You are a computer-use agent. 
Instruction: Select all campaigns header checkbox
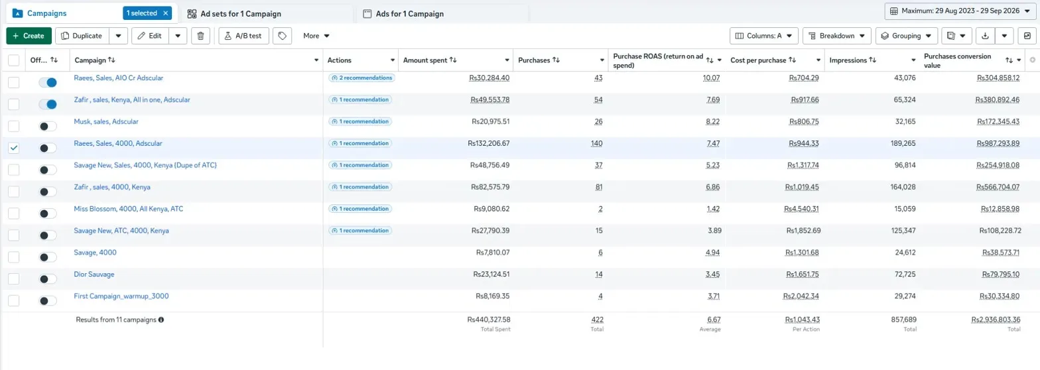[13, 60]
